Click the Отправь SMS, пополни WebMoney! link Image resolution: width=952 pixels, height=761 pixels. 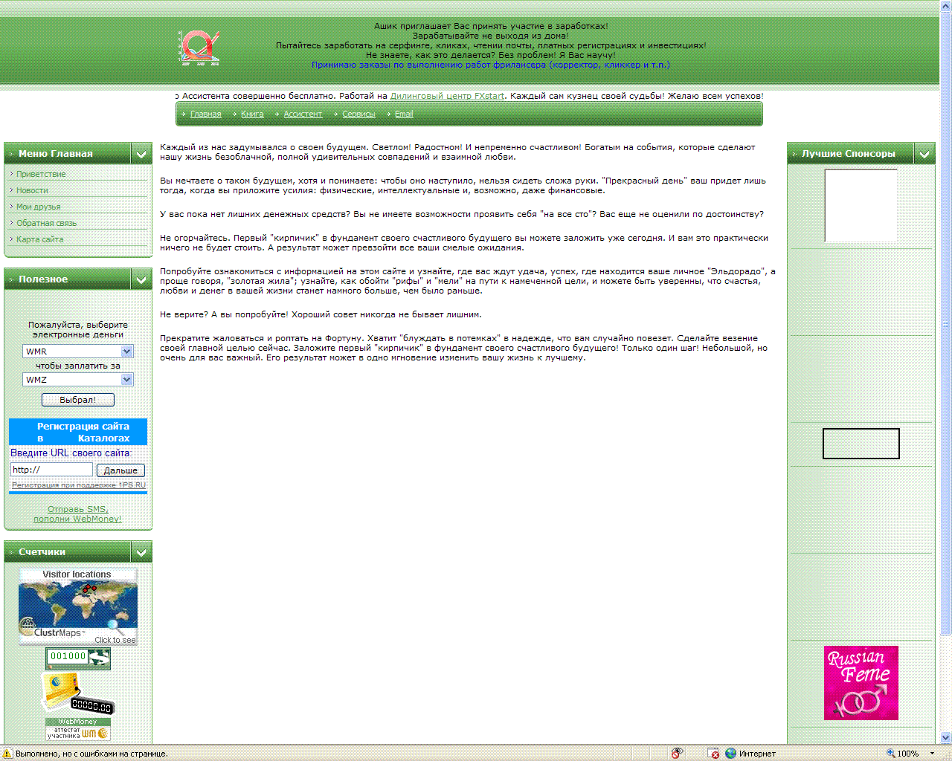(78, 514)
